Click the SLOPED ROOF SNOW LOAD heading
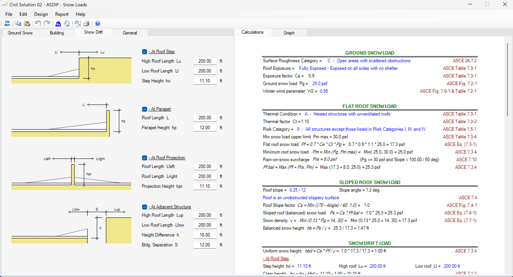The width and height of the screenshot is (513, 277). click(370, 182)
